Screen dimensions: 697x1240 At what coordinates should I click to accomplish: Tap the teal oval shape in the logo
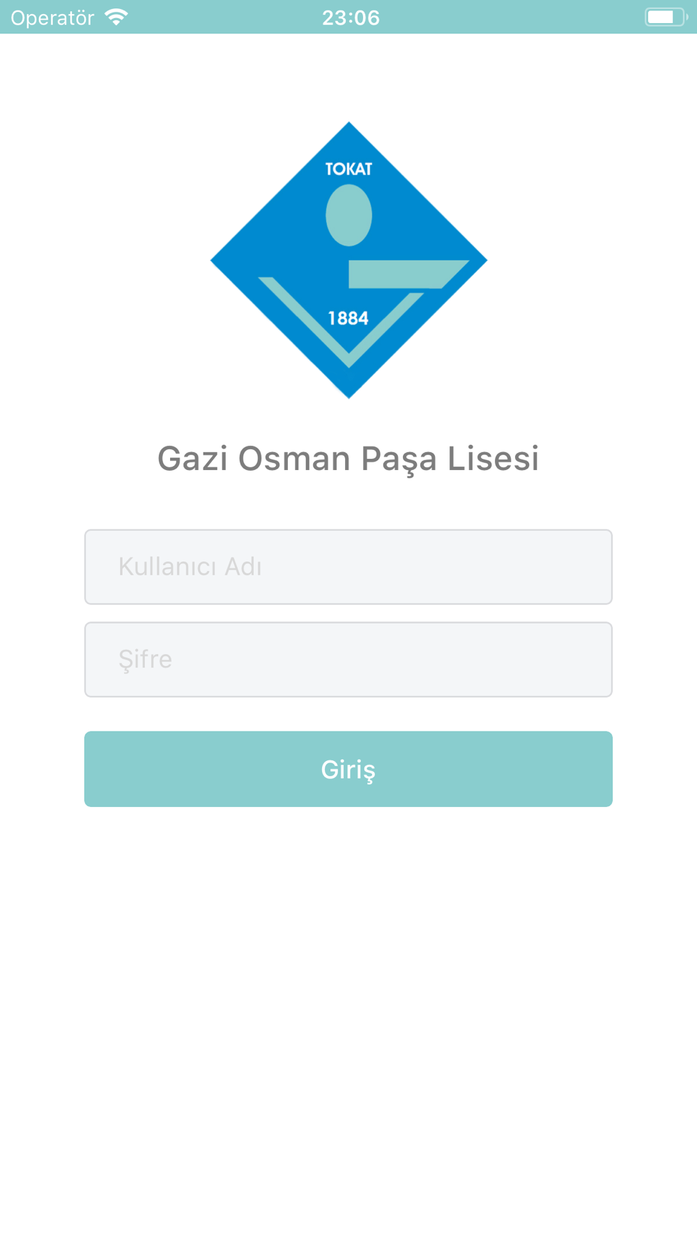[348, 215]
